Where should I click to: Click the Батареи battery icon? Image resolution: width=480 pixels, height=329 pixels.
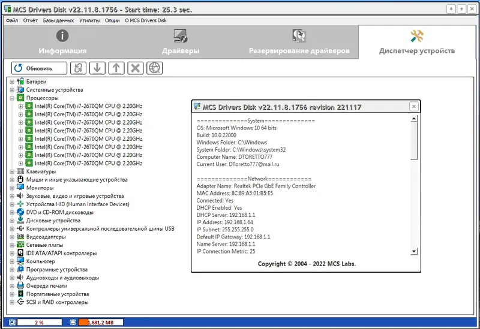(x=20, y=82)
